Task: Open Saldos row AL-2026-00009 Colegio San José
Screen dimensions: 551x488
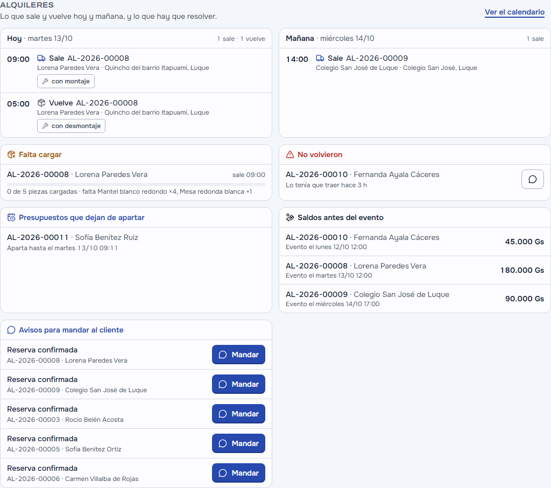Action: pos(415,299)
